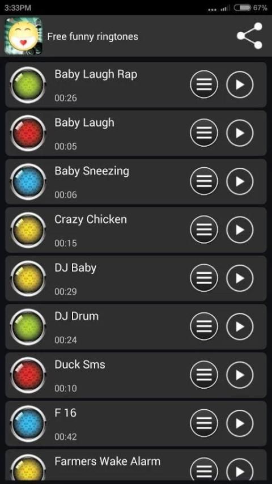Play the Baby Laugh ringtone
The height and width of the screenshot is (484, 272).
point(240,133)
